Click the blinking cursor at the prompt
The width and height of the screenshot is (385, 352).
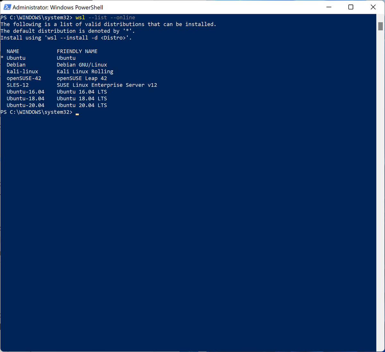[x=77, y=114]
